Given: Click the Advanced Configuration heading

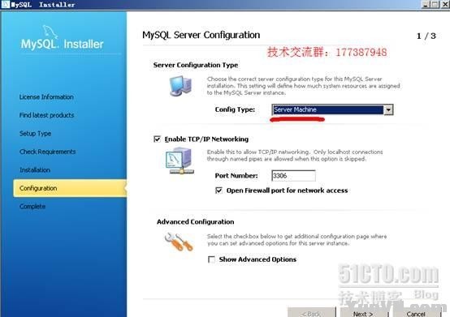Looking at the screenshot, I should point(196,222).
